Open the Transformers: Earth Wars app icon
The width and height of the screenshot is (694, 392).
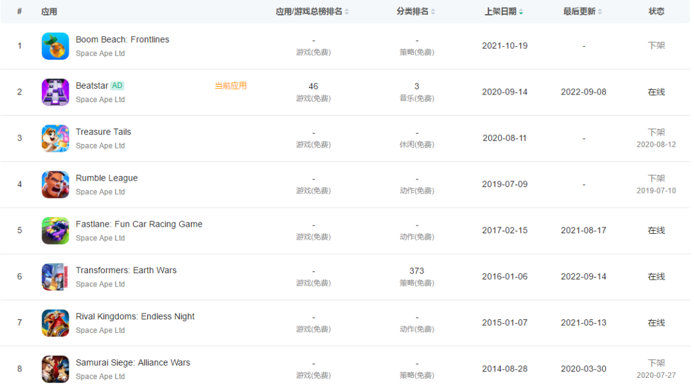point(55,277)
